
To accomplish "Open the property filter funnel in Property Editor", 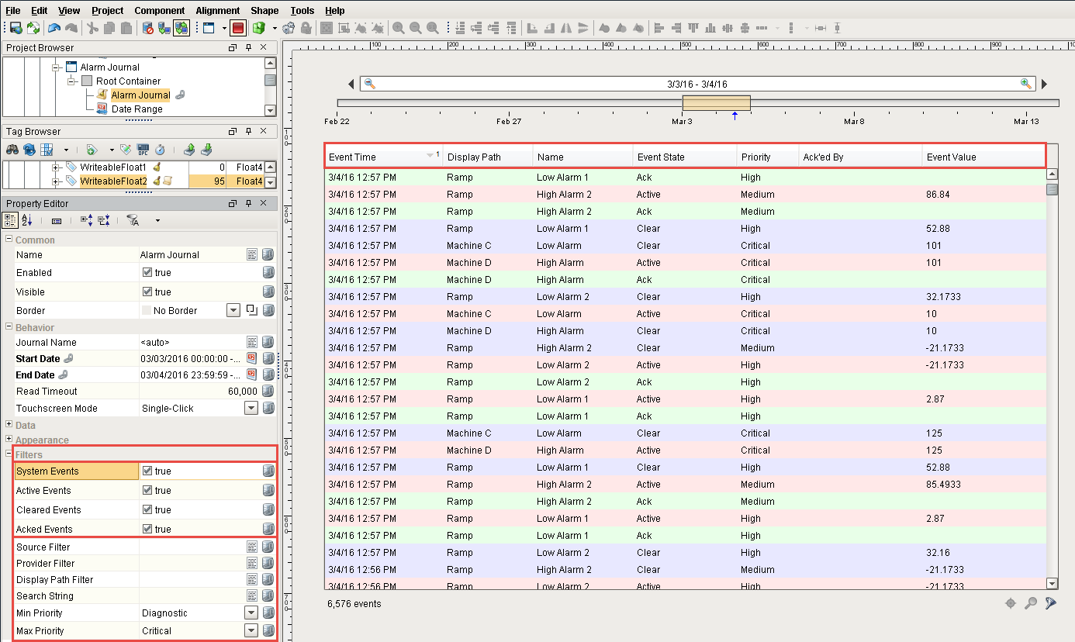I will (x=132, y=220).
